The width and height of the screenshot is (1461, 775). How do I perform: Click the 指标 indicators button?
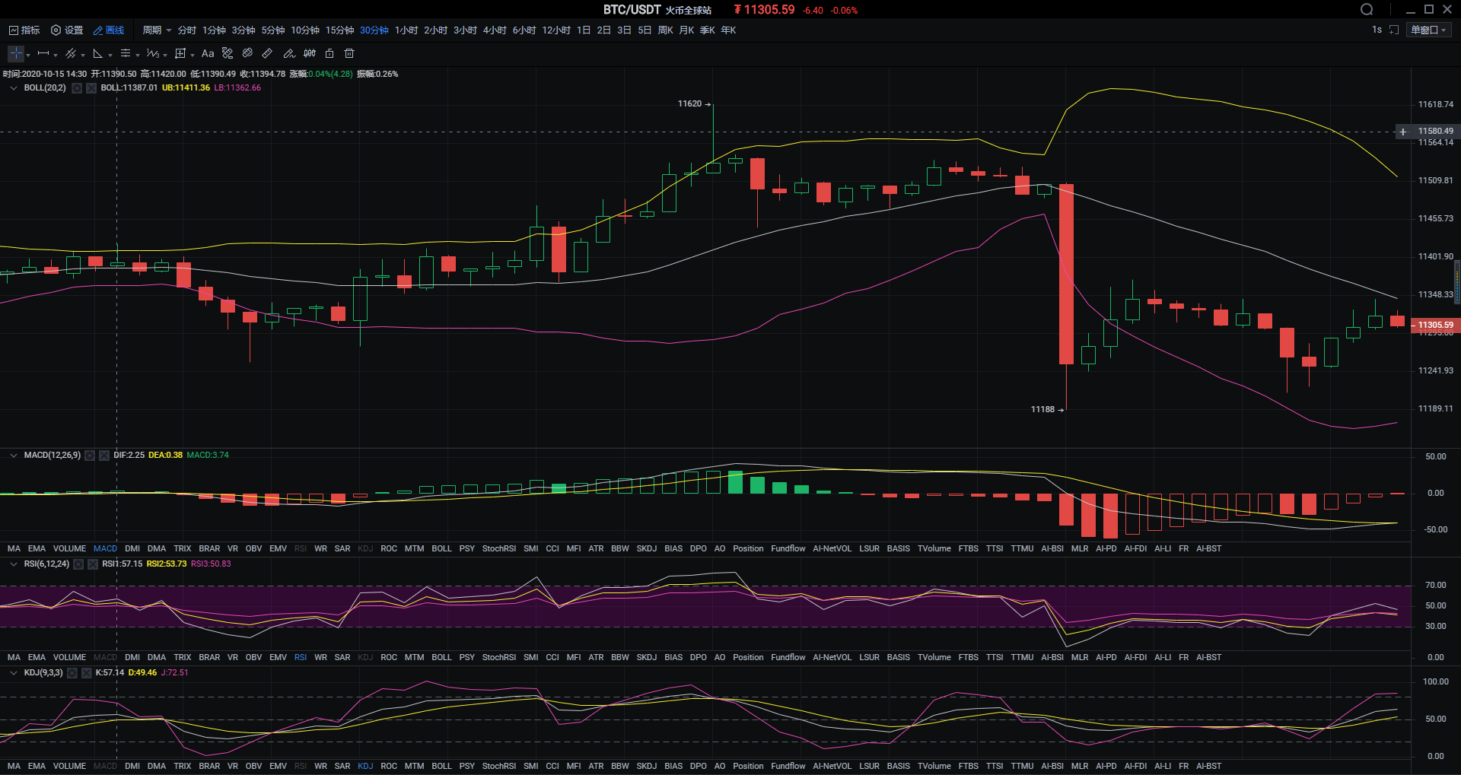[24, 30]
